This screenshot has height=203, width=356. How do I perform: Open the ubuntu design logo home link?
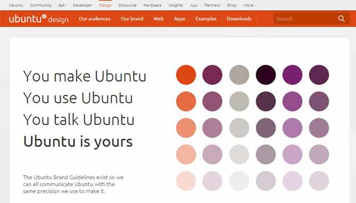click(x=38, y=19)
